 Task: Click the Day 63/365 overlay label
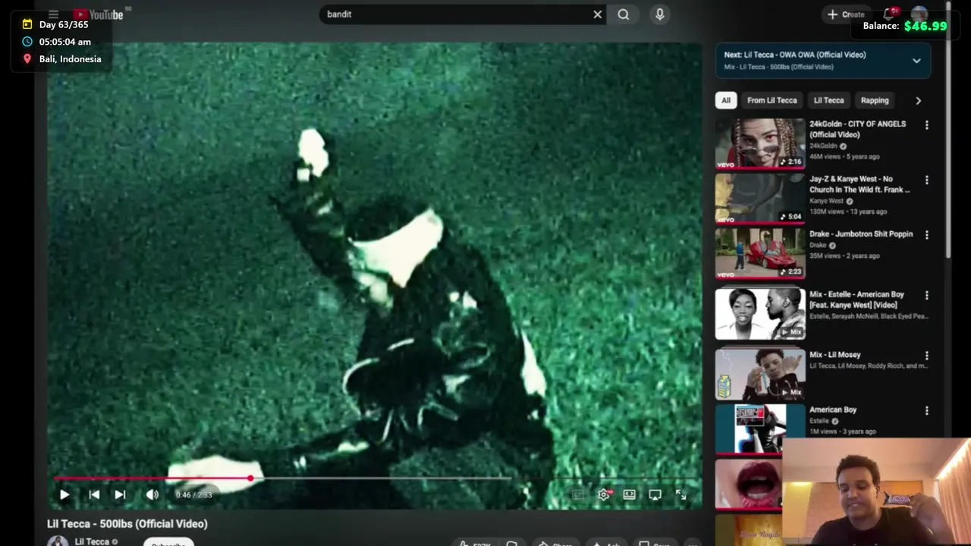(x=64, y=24)
